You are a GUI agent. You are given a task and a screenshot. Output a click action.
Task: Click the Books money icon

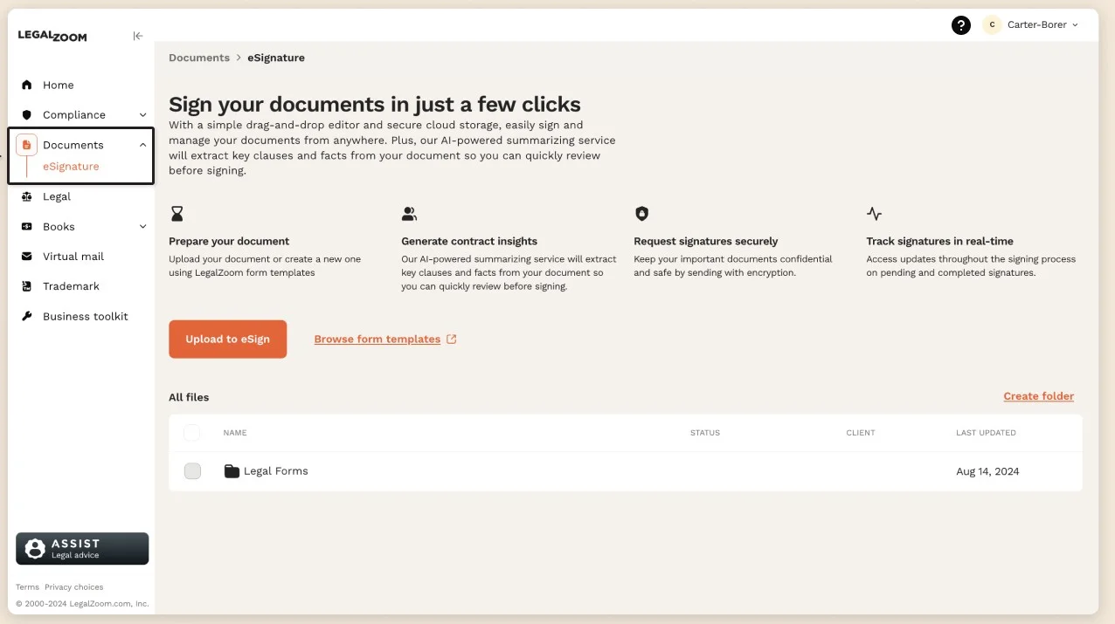tap(26, 226)
